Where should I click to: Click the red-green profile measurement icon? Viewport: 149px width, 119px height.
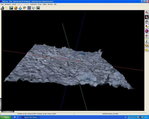point(25,8)
